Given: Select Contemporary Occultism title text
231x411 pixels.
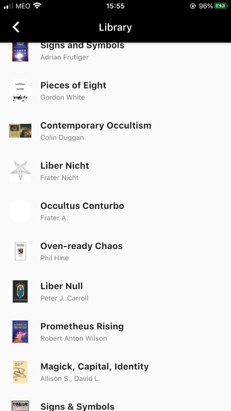Looking at the screenshot, I should (96, 125).
